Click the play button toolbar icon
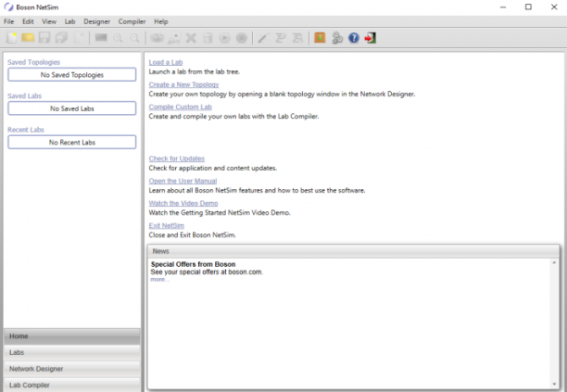 point(224,38)
